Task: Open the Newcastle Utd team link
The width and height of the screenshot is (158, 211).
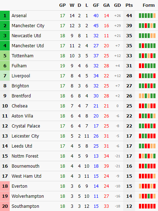Action: pyautogui.click(x=26, y=36)
